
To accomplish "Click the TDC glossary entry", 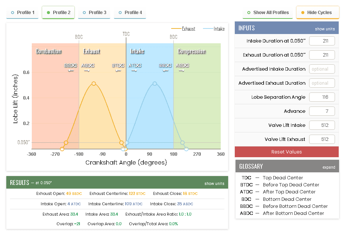I will 272,178.
